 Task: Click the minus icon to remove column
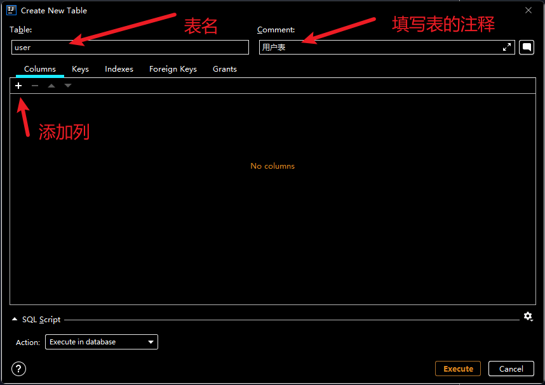pyautogui.click(x=35, y=86)
